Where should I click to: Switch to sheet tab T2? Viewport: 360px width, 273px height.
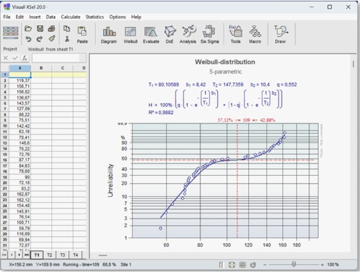click(x=49, y=255)
